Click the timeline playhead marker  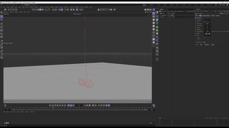(53, 107)
